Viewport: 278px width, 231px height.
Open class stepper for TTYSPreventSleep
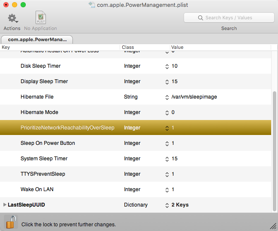point(167,174)
